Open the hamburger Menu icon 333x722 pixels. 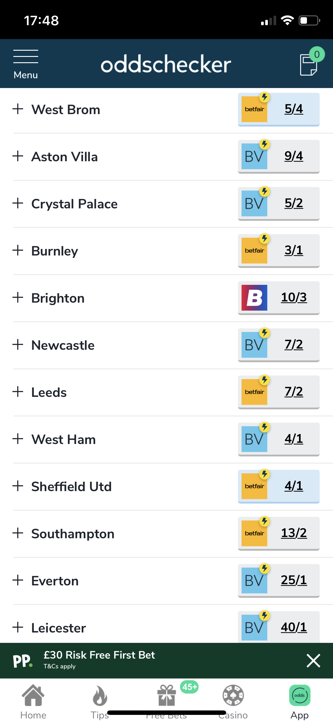(x=26, y=56)
